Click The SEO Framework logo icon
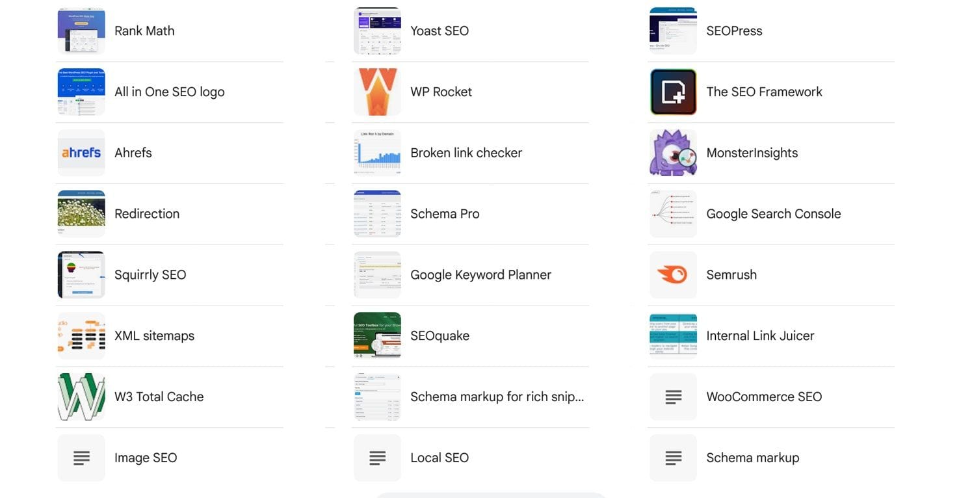The width and height of the screenshot is (972, 498). point(673,92)
